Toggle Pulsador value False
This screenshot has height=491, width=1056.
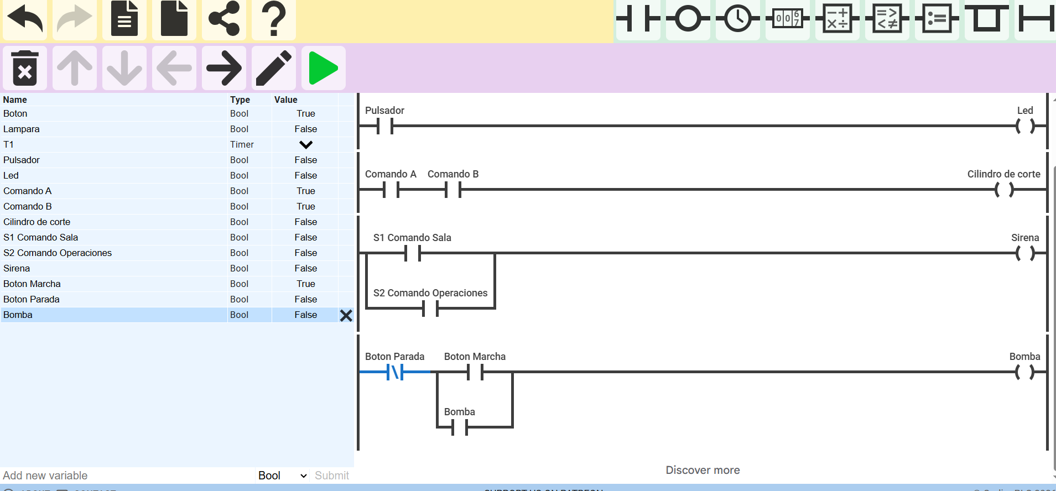[x=306, y=160]
